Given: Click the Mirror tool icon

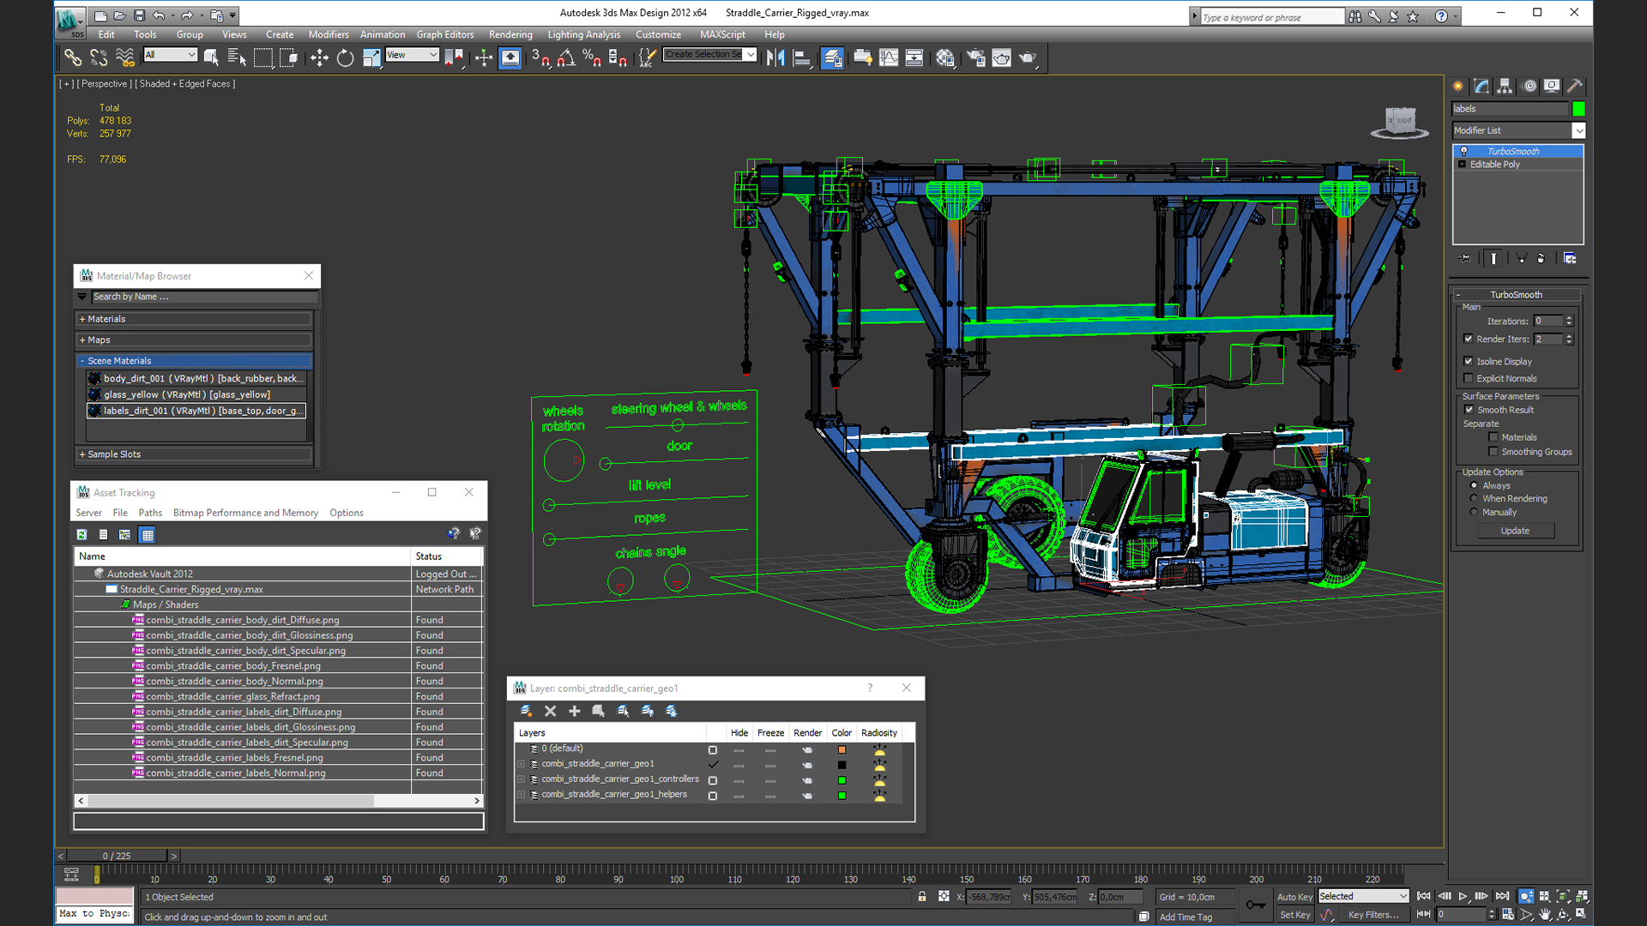Looking at the screenshot, I should (x=775, y=57).
